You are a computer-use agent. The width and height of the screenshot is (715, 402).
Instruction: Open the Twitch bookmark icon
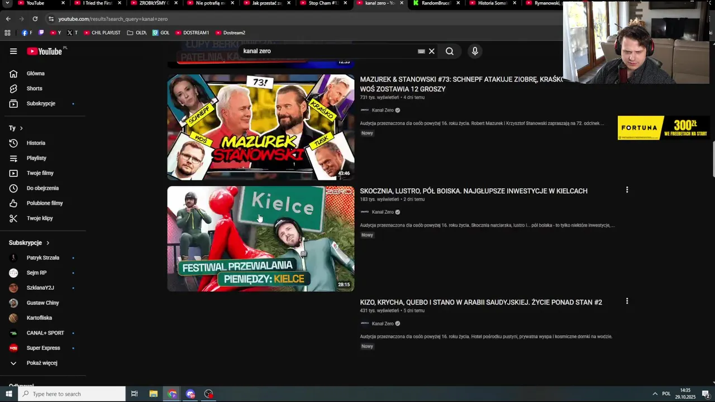[x=41, y=33]
